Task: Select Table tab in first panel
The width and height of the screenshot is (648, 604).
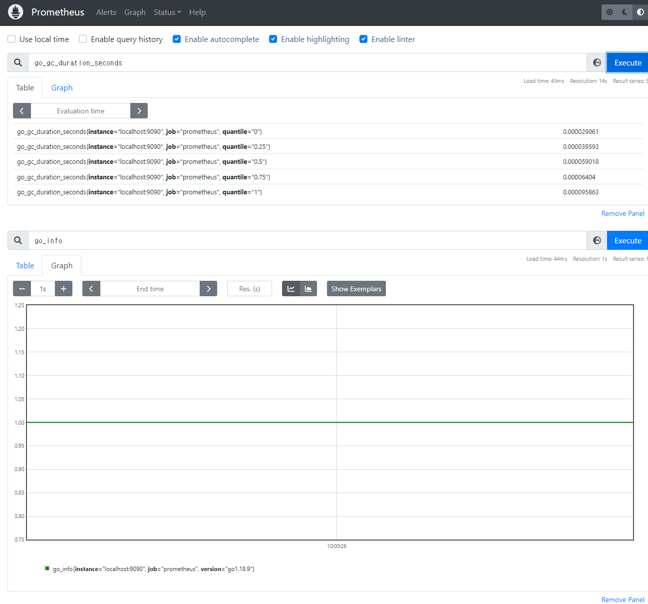Action: coord(25,87)
